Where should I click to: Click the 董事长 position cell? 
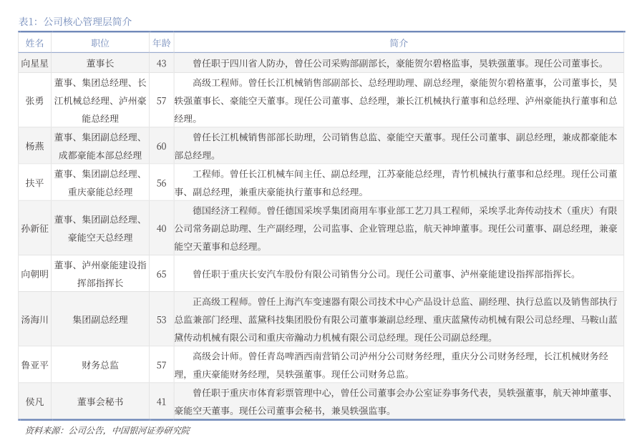point(100,64)
